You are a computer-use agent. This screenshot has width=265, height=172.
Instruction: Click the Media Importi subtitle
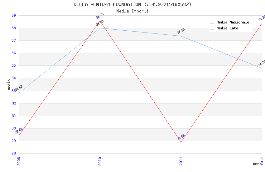[132, 11]
